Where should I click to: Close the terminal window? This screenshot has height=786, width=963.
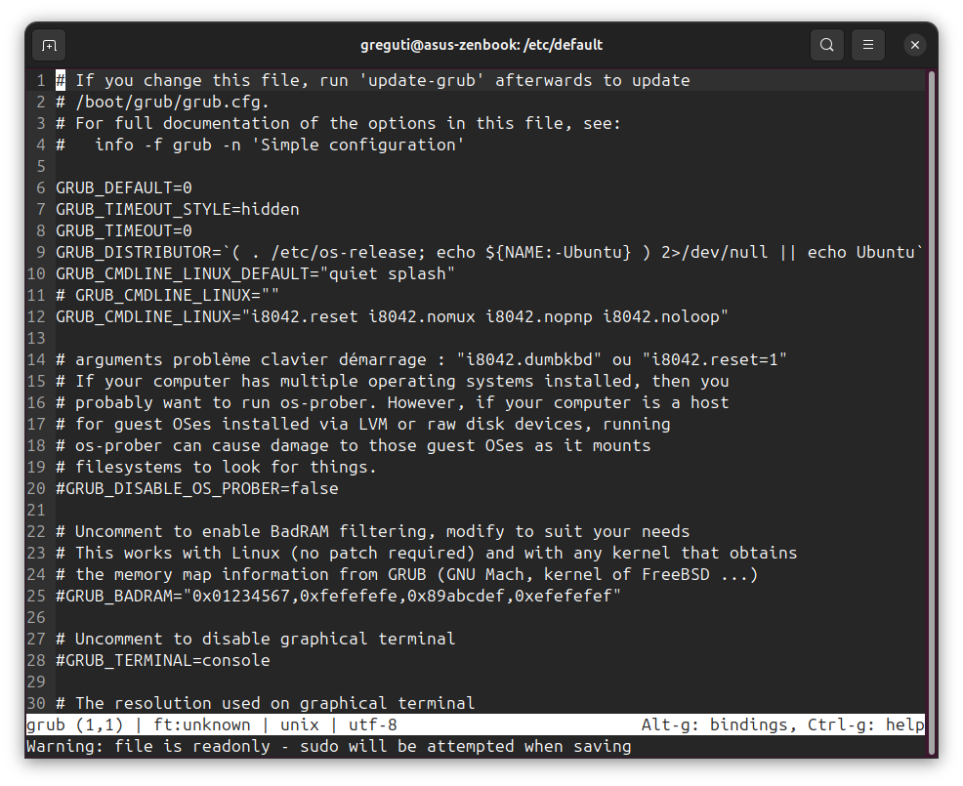[x=914, y=45]
